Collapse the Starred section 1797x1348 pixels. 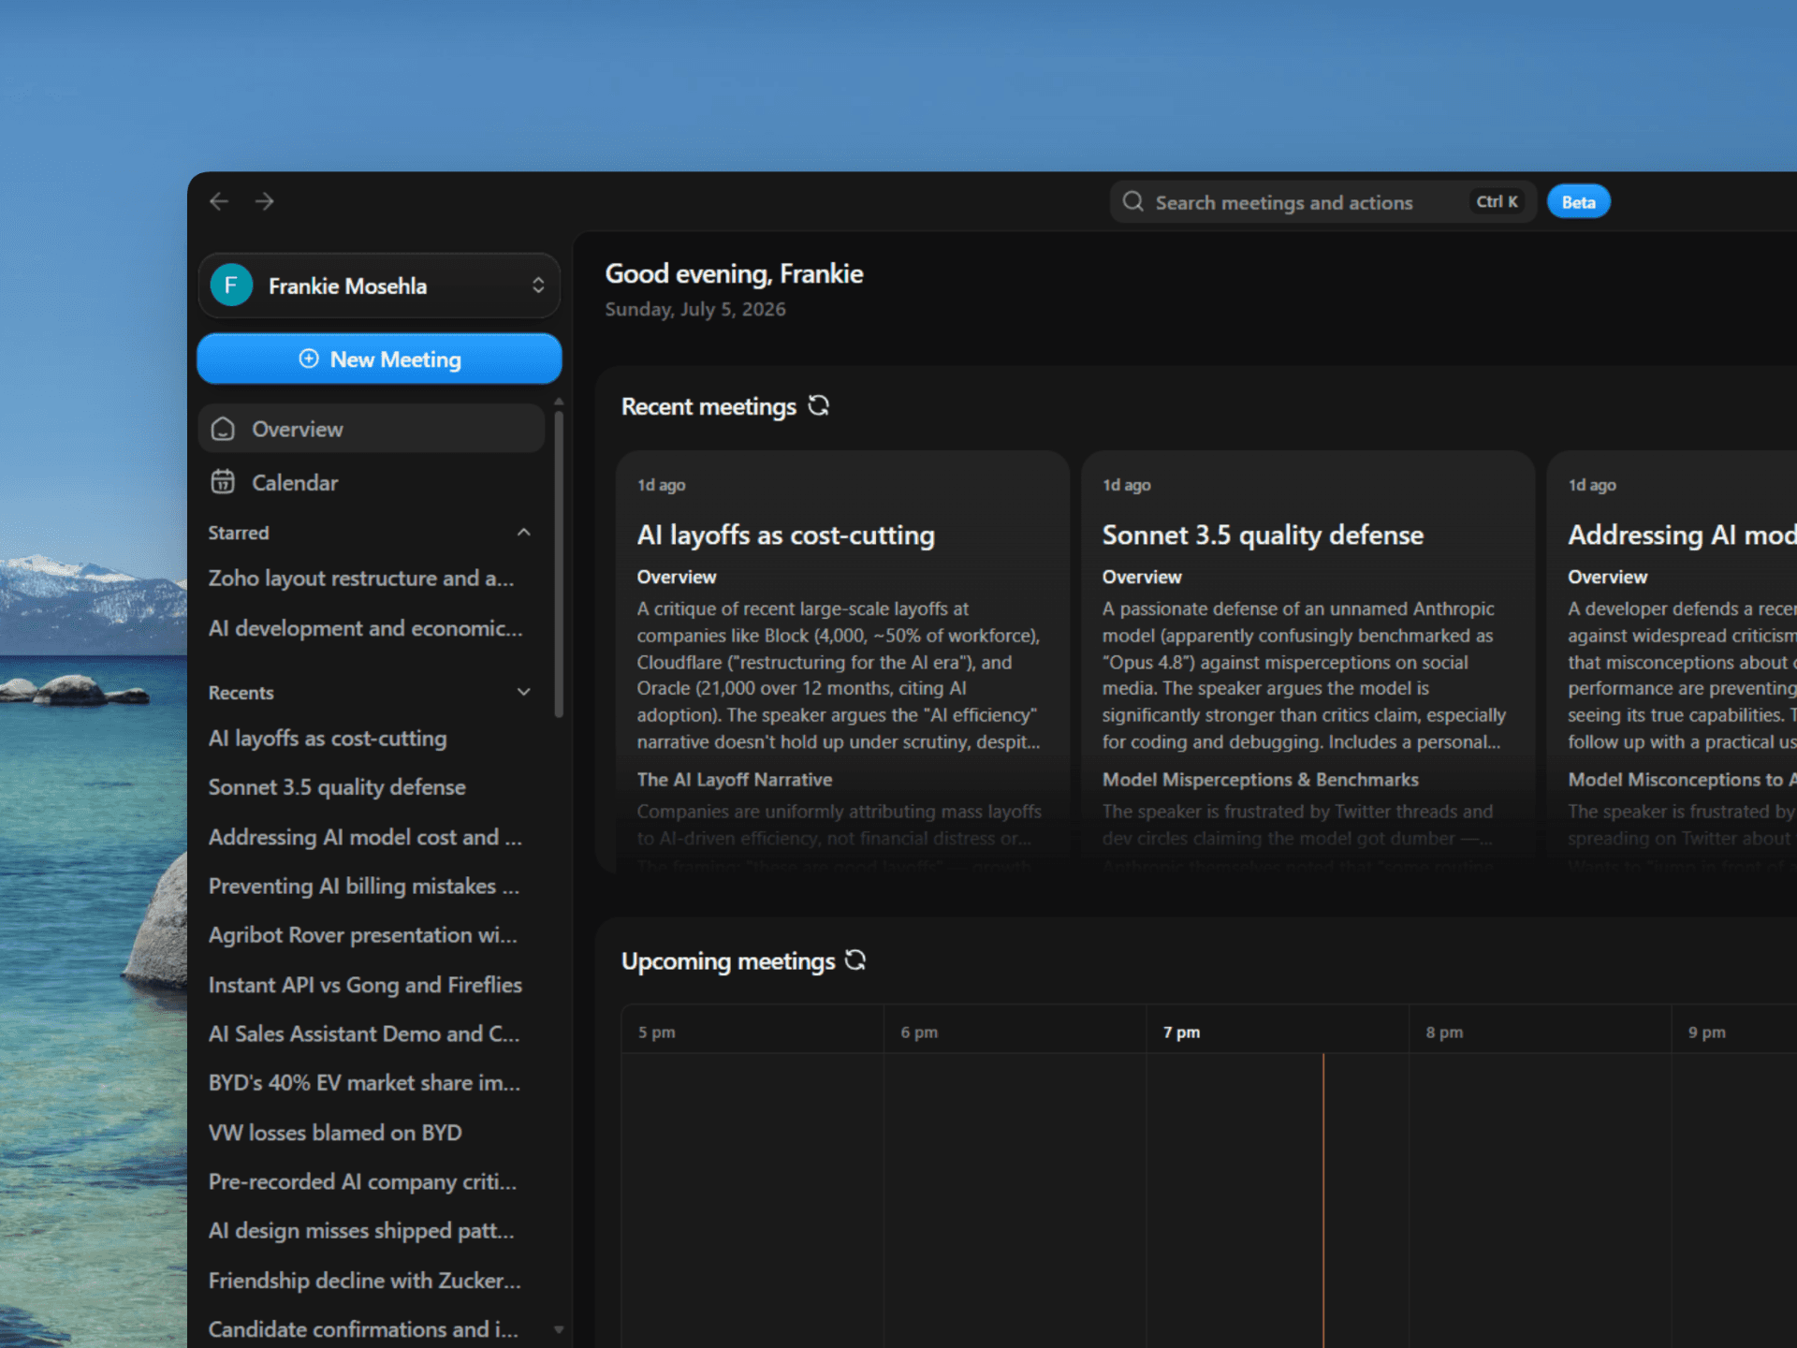524,533
